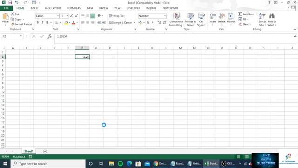
Task: Switch to the POWERPIVOT tab
Action: [x=170, y=8]
